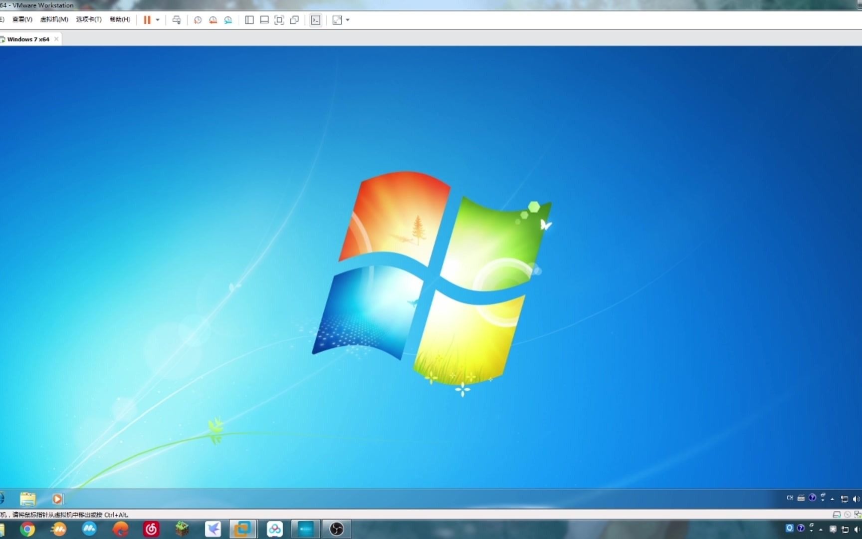862x539 pixels.
Task: Launch Windows Media Player in guest taskbar
Action: point(58,499)
